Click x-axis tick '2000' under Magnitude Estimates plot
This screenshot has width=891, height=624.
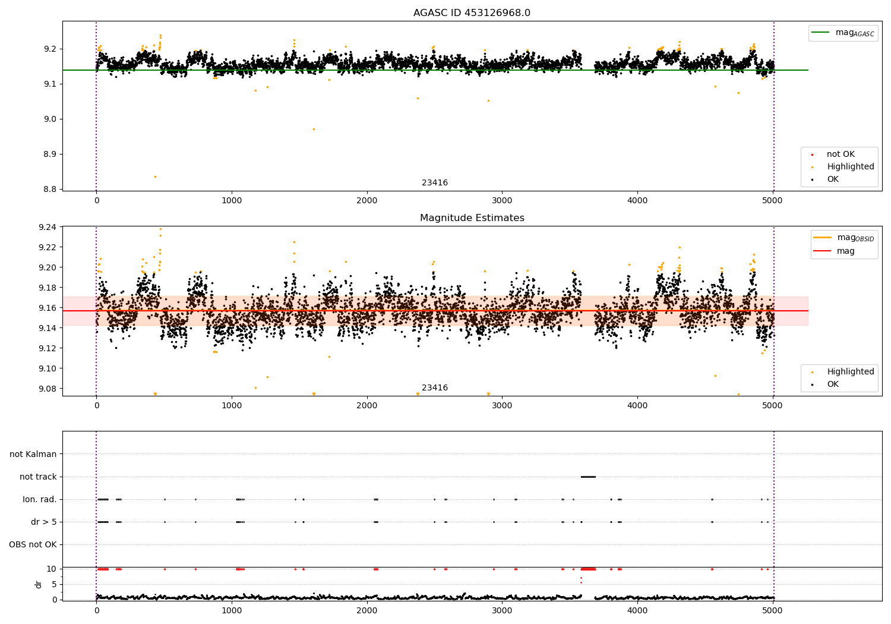(367, 406)
